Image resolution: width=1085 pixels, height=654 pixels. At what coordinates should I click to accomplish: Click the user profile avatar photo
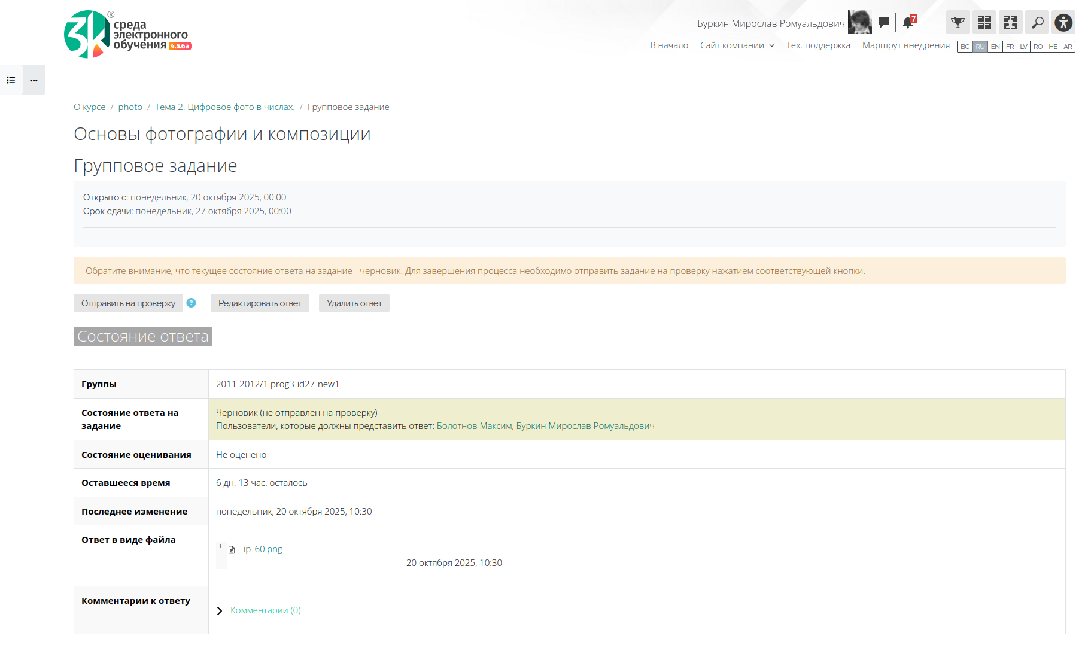click(859, 23)
